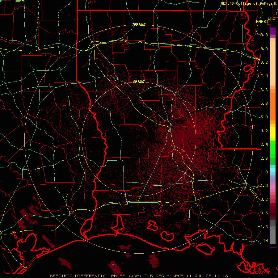Click the 5.0 scale value

point(264,117)
